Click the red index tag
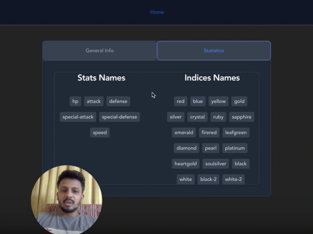Viewport: 313px width, 234px height. point(181,101)
